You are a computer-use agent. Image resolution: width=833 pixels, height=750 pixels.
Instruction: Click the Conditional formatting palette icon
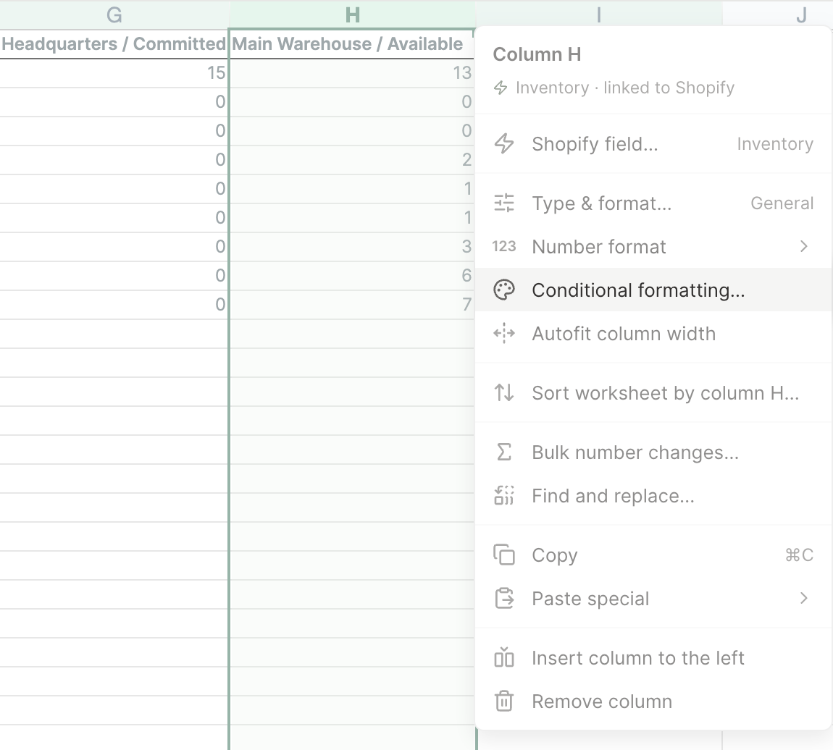(x=503, y=290)
